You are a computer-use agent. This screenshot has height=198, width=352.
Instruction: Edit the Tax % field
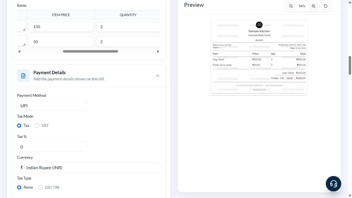(52, 147)
